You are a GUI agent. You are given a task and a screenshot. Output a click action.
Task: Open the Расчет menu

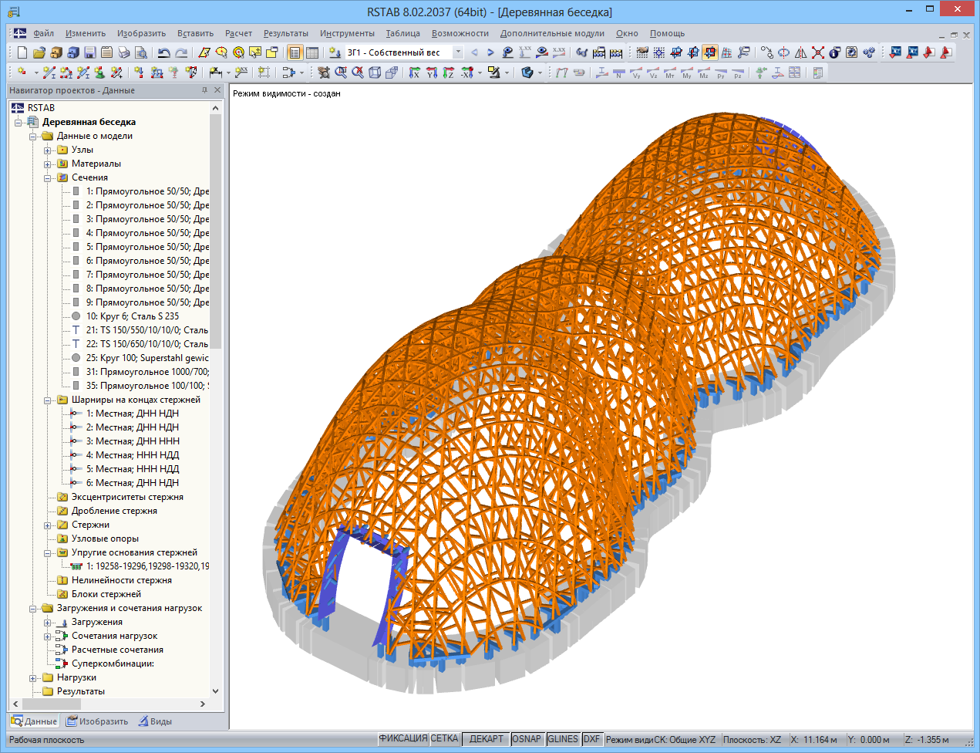click(238, 33)
